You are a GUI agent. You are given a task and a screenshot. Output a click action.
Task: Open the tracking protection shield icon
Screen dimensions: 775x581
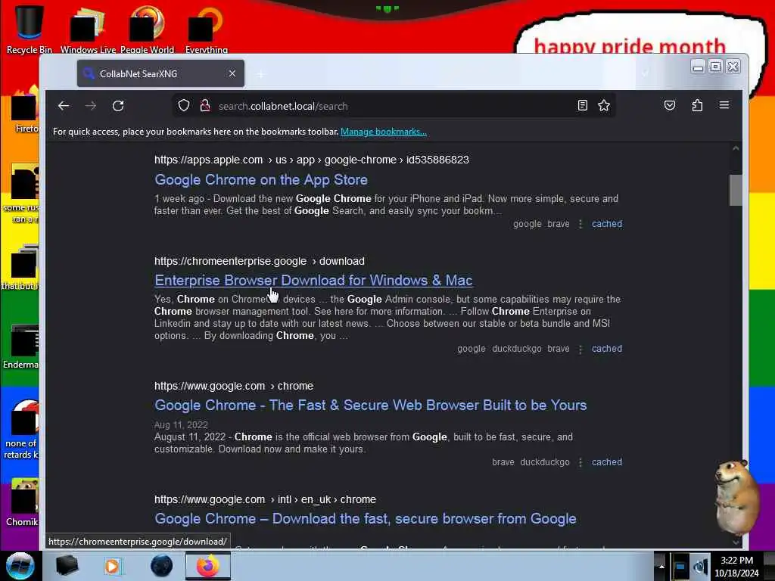[x=184, y=106]
